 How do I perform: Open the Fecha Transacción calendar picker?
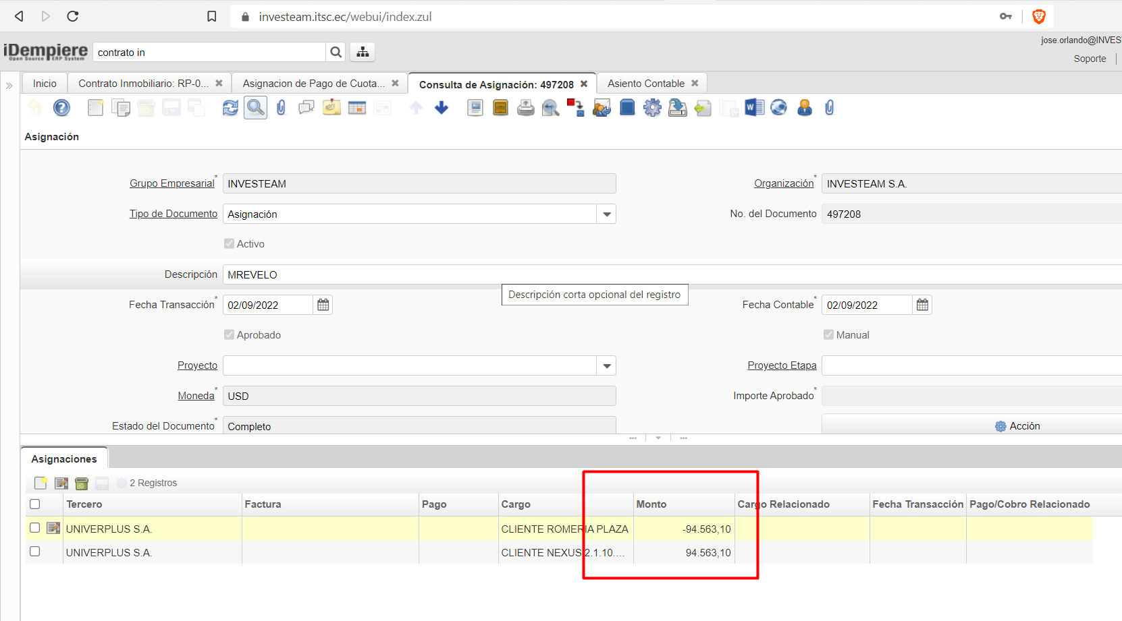(x=323, y=305)
